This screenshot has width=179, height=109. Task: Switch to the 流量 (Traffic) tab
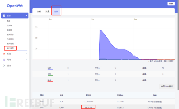pyautogui.click(x=47, y=12)
